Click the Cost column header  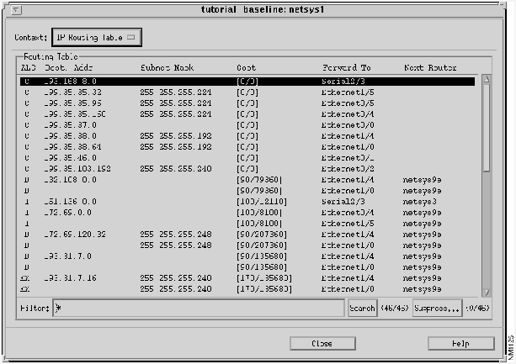coord(247,67)
